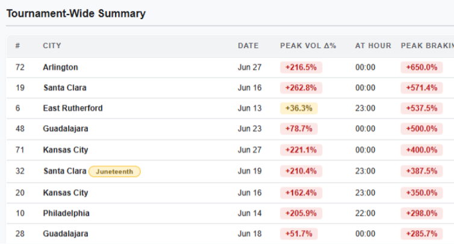Select the # column header
The image size is (454, 244).
(x=17, y=46)
